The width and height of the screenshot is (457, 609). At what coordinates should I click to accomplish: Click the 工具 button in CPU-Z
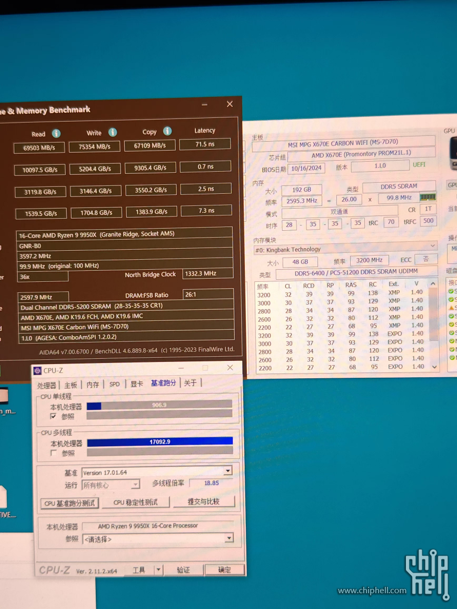pos(139,570)
